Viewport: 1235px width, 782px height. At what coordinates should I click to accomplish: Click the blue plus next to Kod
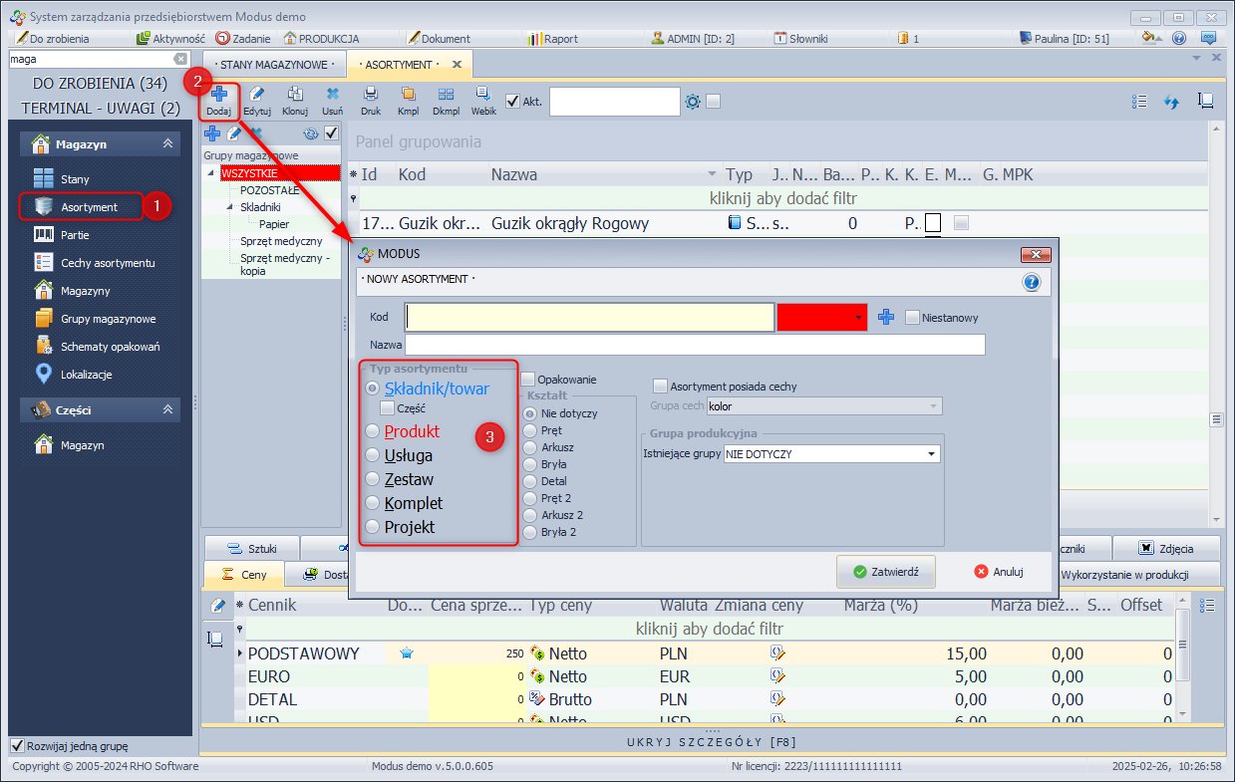(886, 318)
